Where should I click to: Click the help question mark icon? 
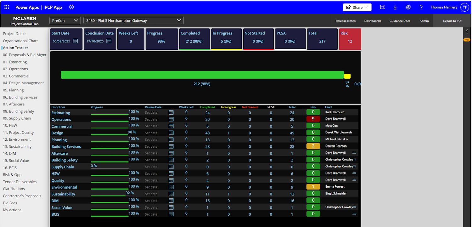(421, 7)
